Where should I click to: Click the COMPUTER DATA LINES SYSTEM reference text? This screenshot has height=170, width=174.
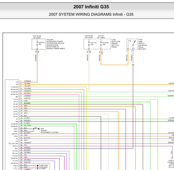(x=43, y=167)
